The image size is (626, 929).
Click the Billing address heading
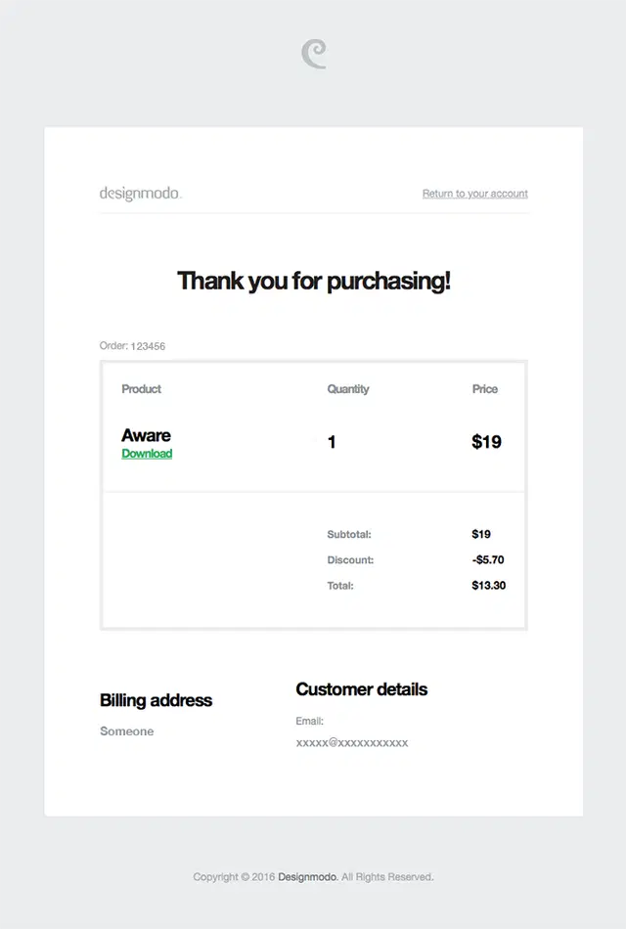[156, 700]
